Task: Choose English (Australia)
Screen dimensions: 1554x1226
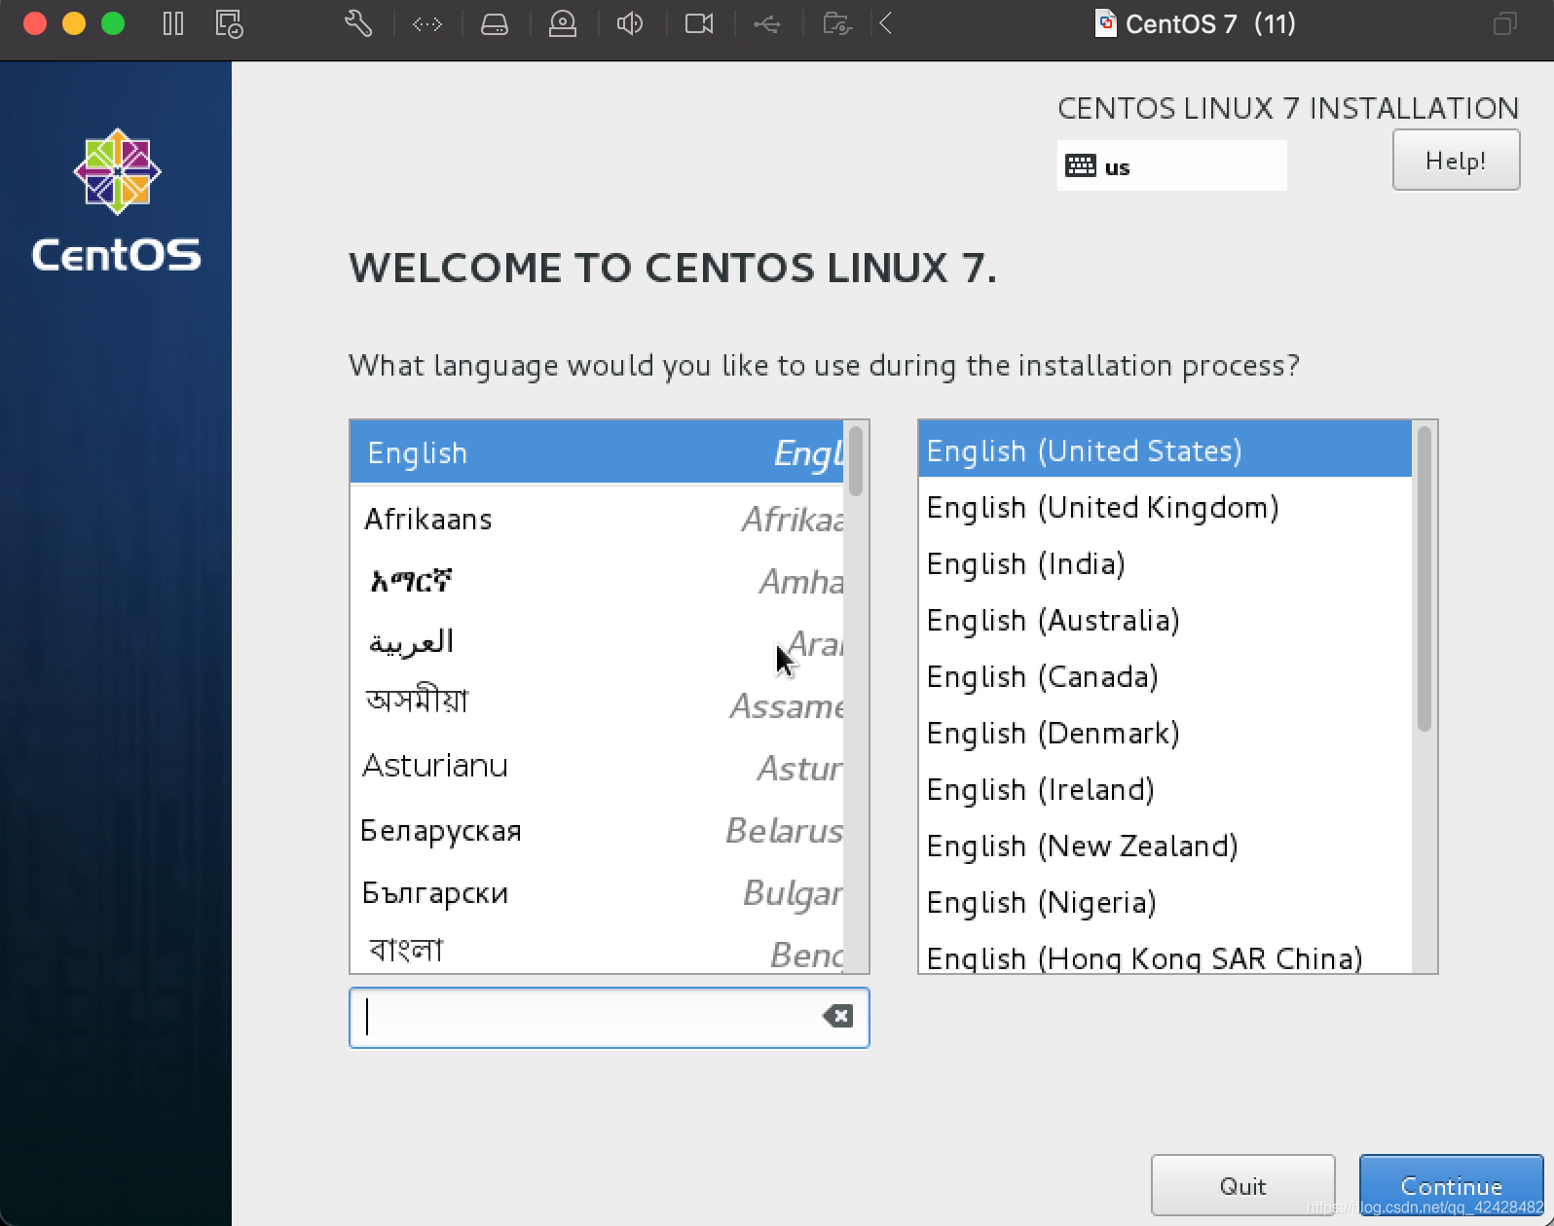Action: (x=1165, y=620)
